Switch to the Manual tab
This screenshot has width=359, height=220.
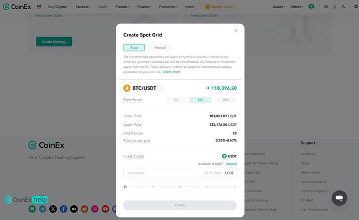coord(159,47)
